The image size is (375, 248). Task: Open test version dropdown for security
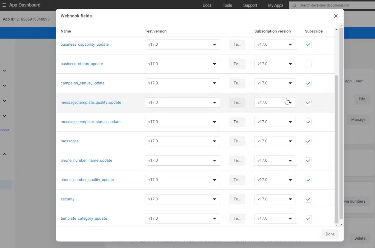coord(182,199)
